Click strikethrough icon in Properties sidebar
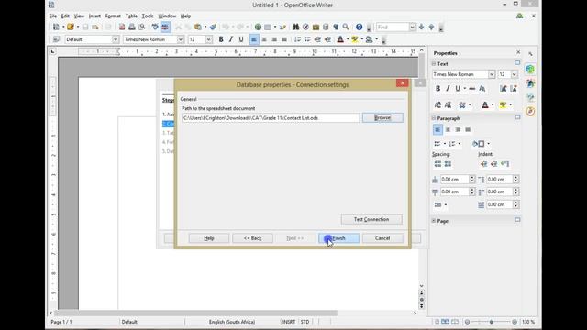587x330 pixels. coord(472,89)
